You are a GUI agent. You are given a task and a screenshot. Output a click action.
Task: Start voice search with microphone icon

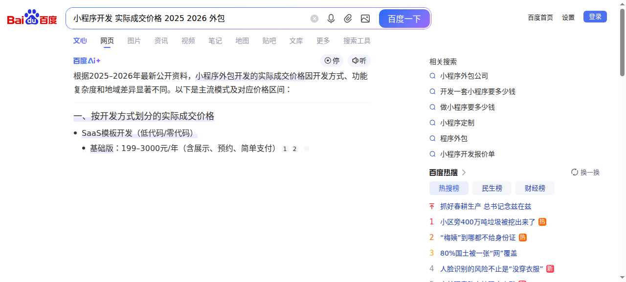click(x=331, y=19)
